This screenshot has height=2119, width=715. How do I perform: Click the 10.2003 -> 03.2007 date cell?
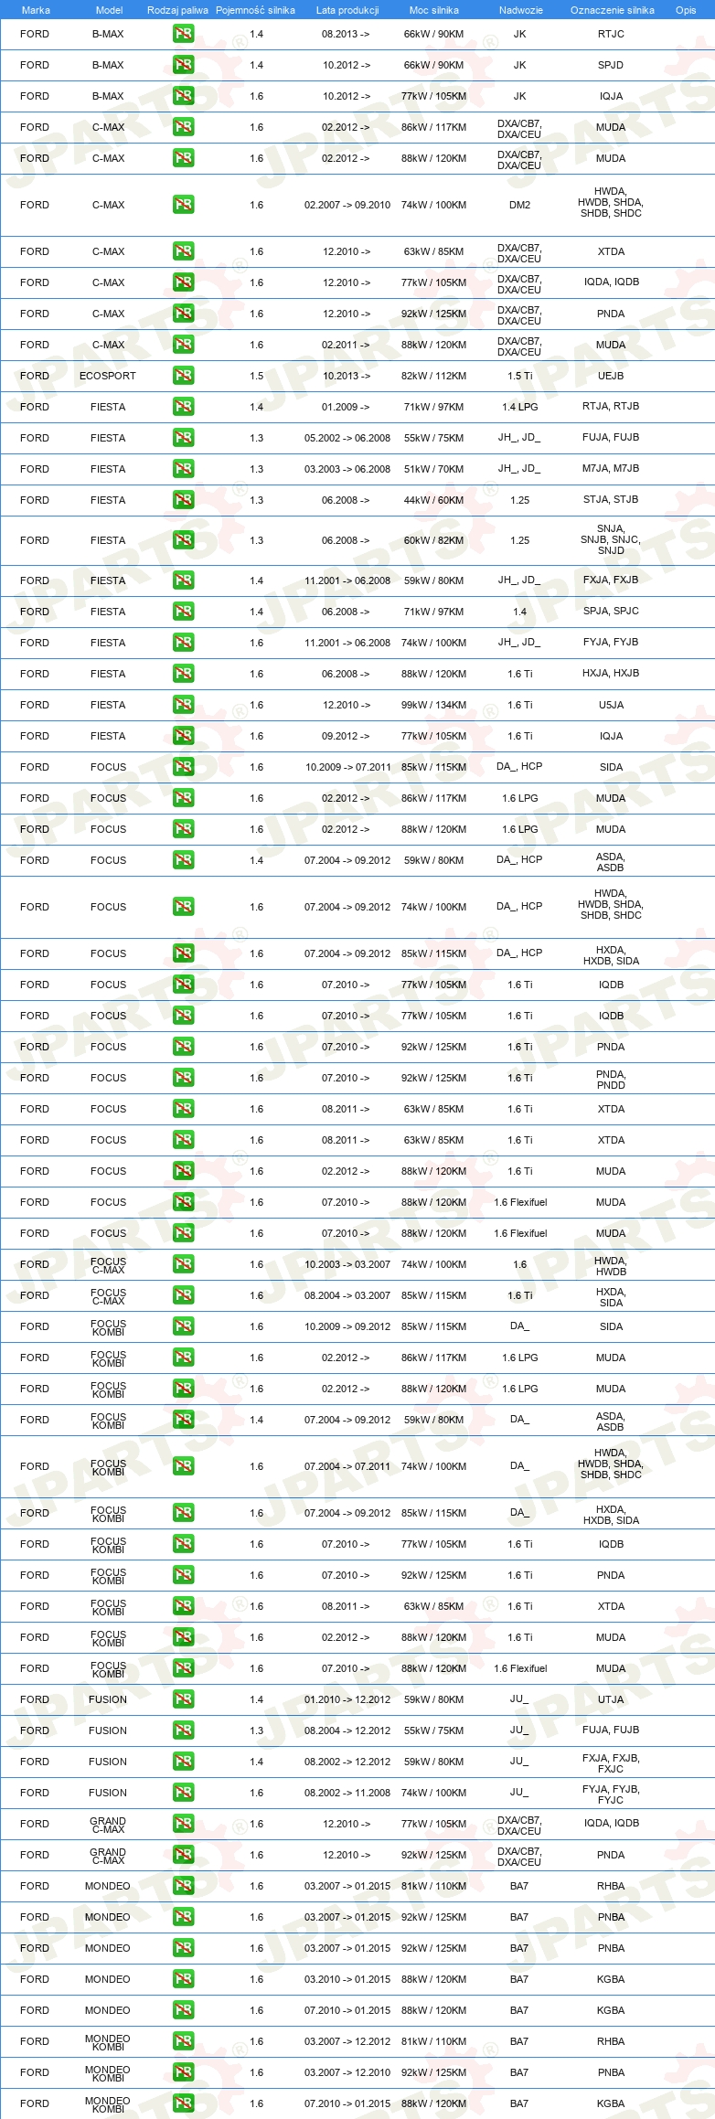(x=347, y=1264)
